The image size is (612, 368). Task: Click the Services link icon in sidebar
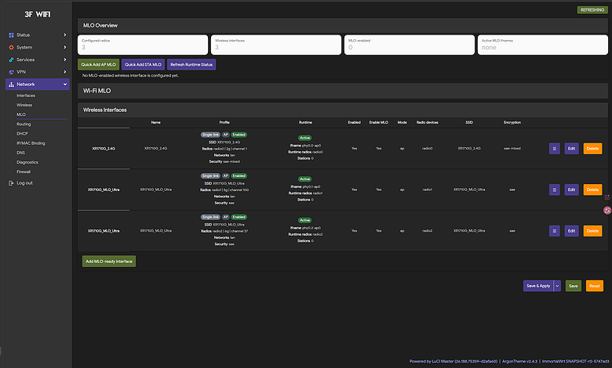pyautogui.click(x=11, y=60)
